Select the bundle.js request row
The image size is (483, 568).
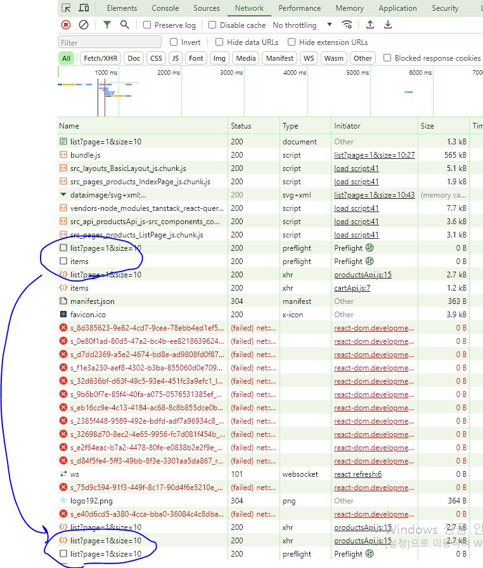pyautogui.click(x=270, y=155)
